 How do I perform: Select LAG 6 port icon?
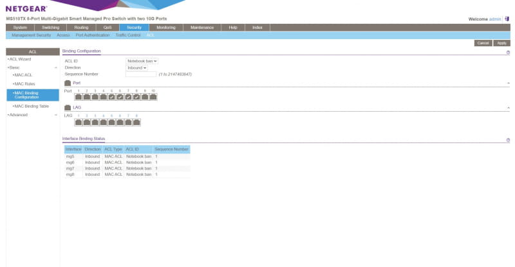pyautogui.click(x=120, y=123)
